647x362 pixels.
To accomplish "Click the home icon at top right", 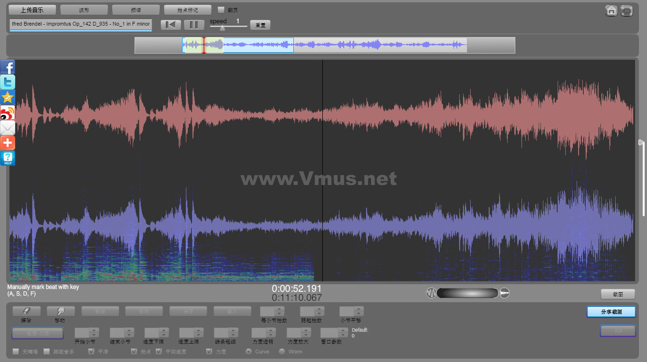I will coord(611,10).
